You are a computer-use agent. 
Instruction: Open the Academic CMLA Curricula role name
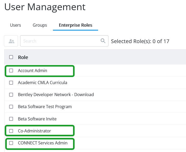(x=43, y=83)
